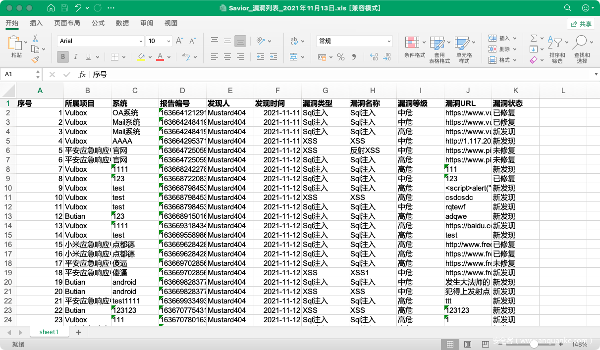Open the Arial font name dropdown

point(141,42)
